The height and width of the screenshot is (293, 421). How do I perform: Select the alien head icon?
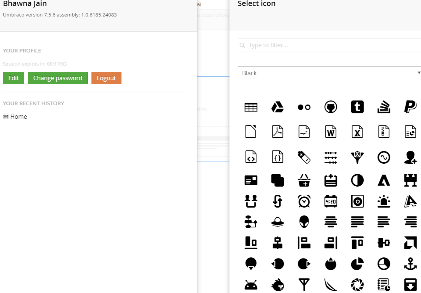coord(304,222)
